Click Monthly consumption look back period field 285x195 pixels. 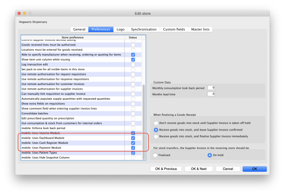coord(211,88)
